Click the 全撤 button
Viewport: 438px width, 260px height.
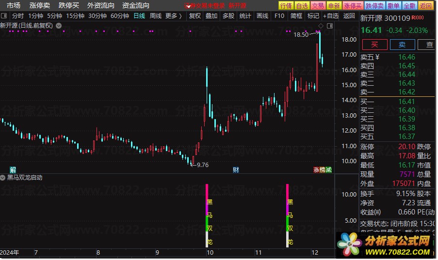point(409,6)
